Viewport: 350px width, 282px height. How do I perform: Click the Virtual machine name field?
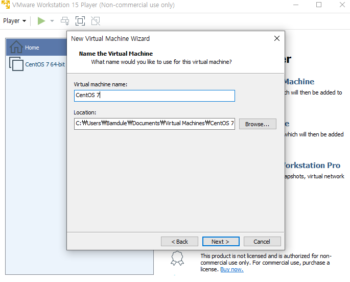point(154,96)
